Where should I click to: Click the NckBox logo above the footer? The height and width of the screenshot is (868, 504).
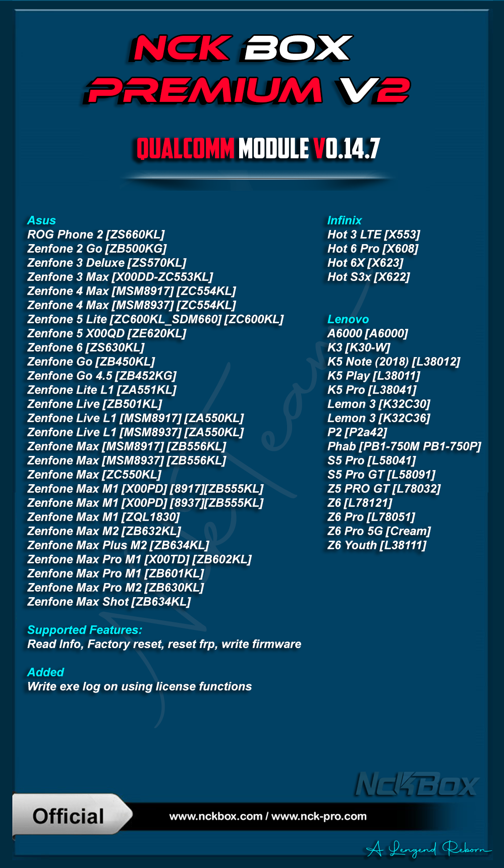417,785
